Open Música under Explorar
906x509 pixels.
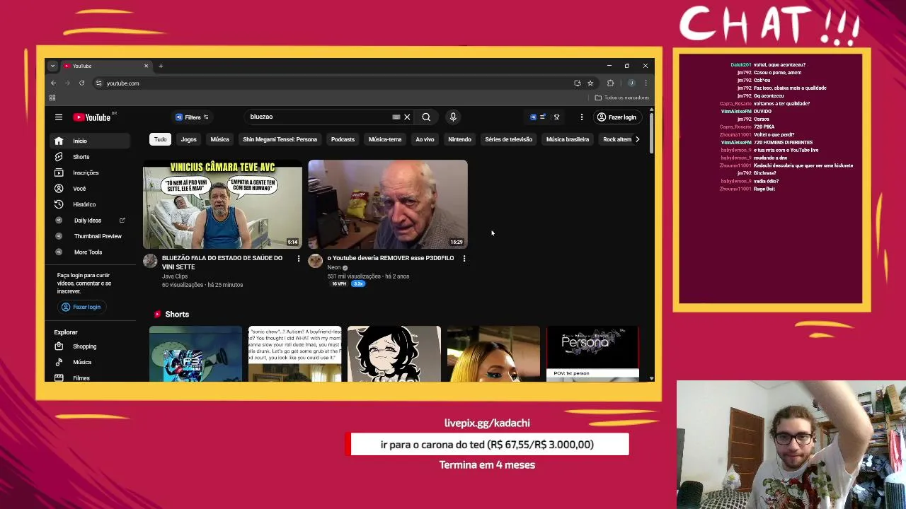[90, 362]
